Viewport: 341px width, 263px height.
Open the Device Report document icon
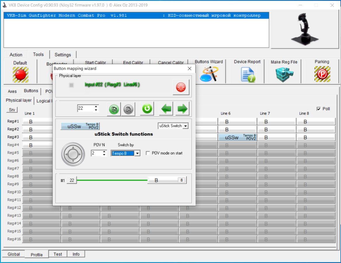(248, 75)
